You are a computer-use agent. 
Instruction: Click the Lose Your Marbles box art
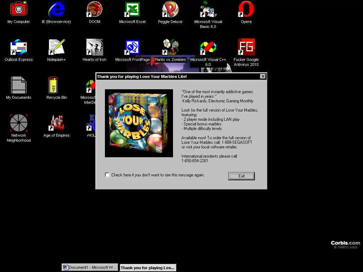(139, 123)
